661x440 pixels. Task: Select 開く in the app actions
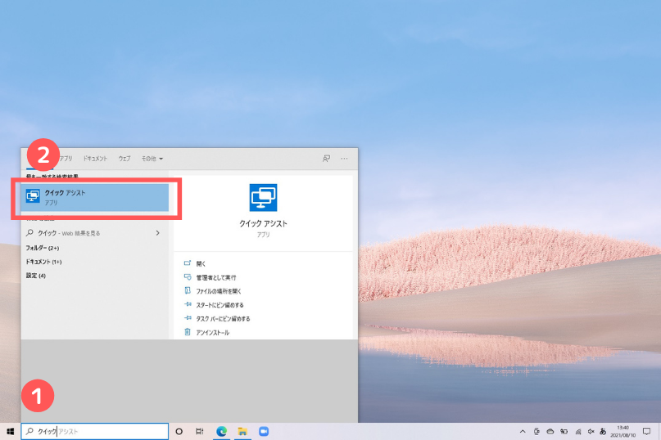201,263
